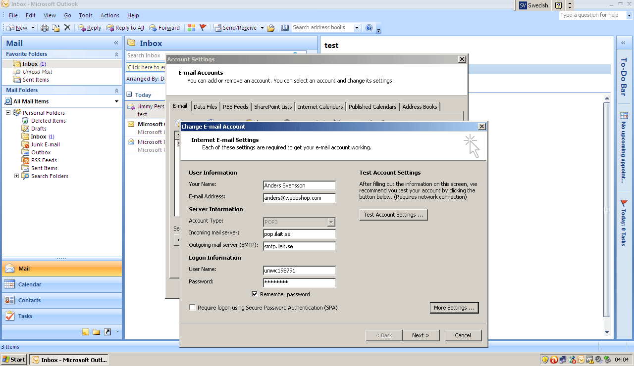
Task: Click the Windows Security Alert shield tray icon
Action: 545,360
